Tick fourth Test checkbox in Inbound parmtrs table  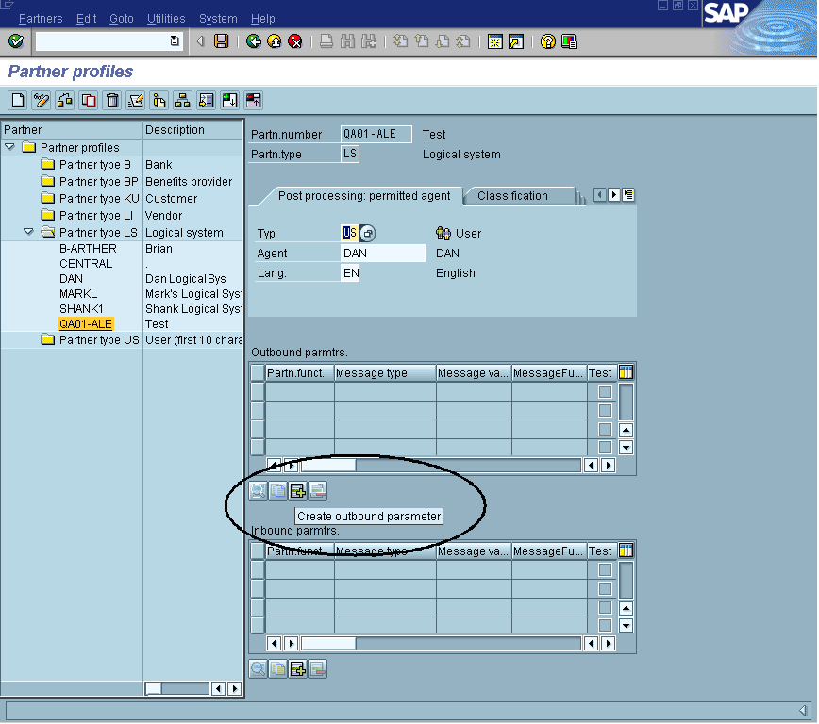tap(605, 625)
